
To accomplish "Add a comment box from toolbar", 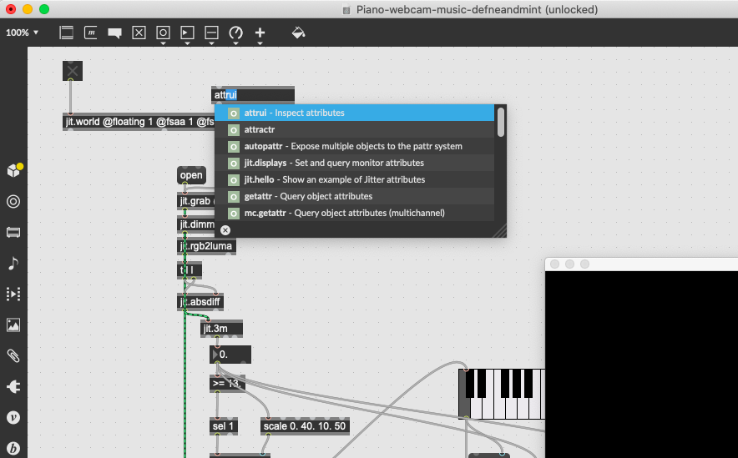I will (115, 33).
